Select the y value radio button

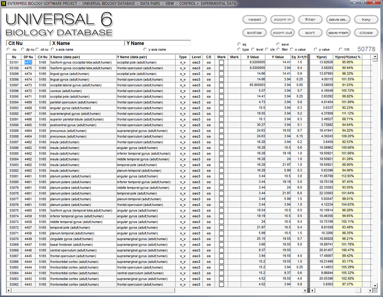[316, 50]
